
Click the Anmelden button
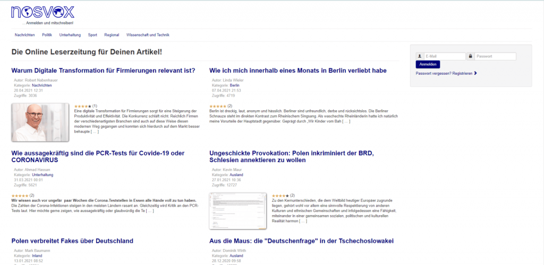(x=428, y=64)
